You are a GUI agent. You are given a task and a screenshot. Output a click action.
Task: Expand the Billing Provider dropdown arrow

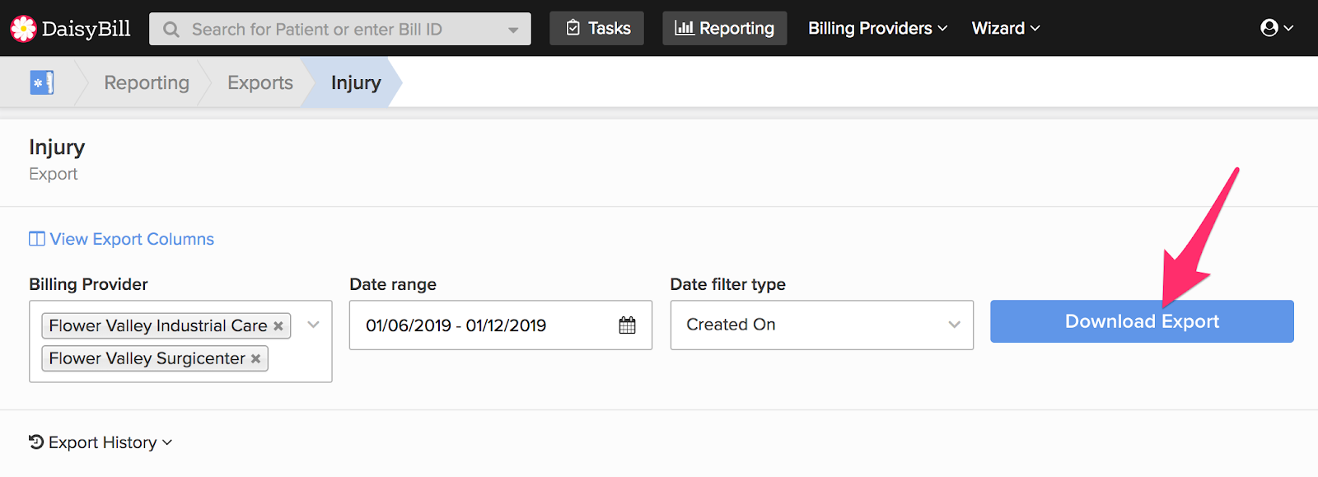(x=313, y=325)
